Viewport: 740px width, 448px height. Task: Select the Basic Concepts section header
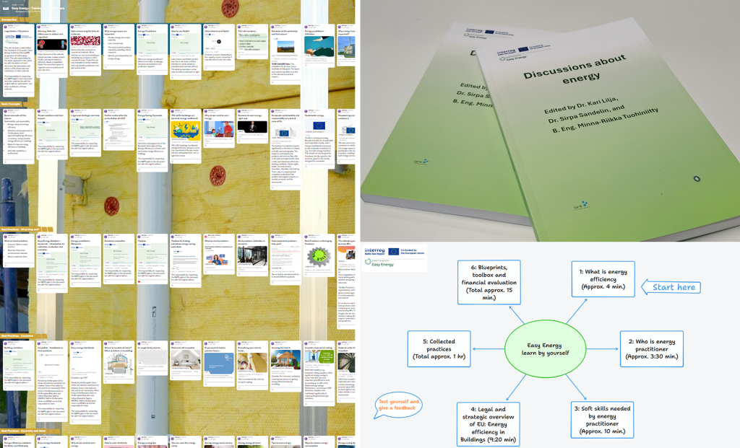[x=11, y=104]
